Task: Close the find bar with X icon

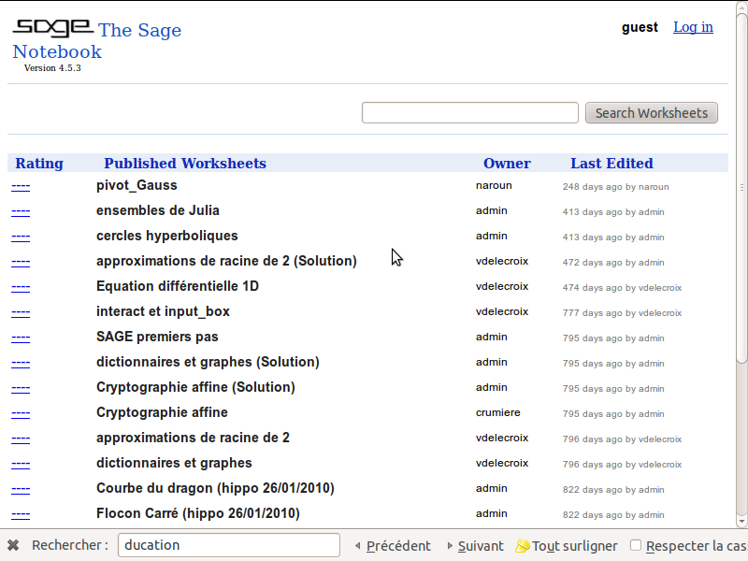Action: pos(13,545)
